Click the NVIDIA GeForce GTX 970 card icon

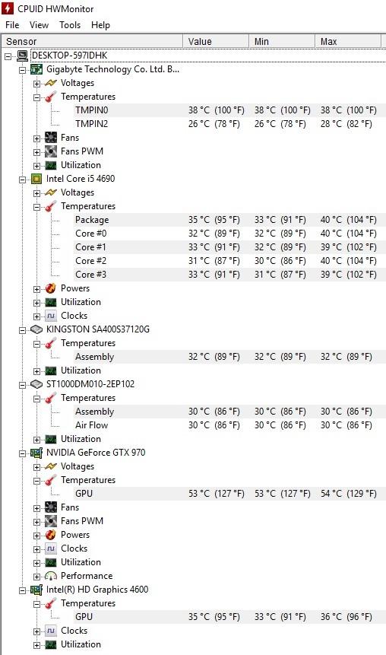tap(36, 453)
